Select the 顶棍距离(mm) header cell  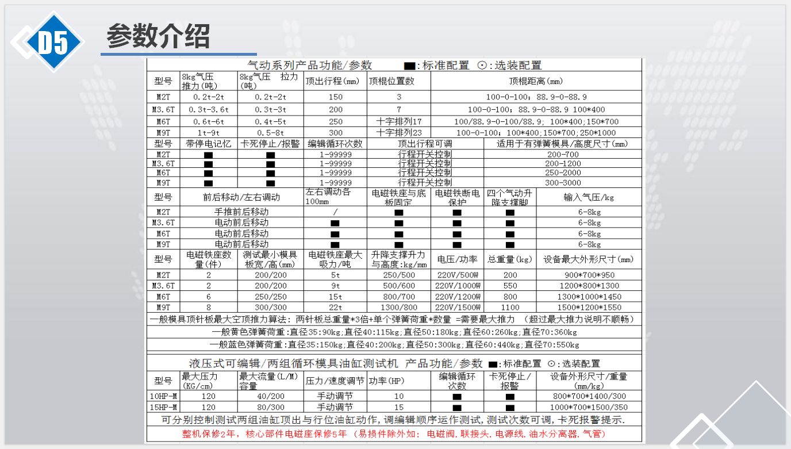[x=536, y=81]
